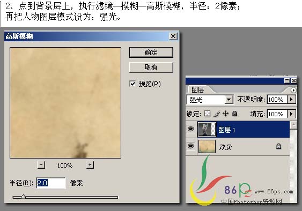Click the zoom in plus button under preview
The image size is (302, 211).
pos(90,165)
